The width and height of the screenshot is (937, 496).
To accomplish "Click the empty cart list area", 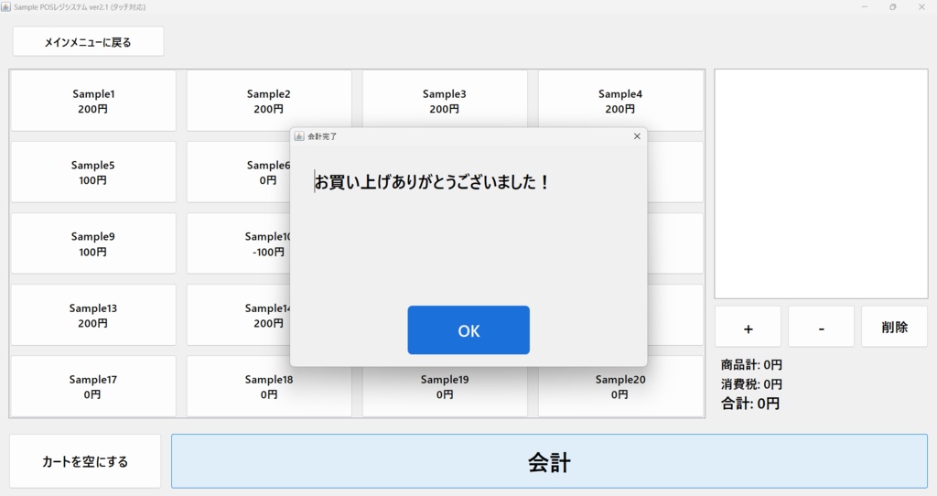I will 821,184.
